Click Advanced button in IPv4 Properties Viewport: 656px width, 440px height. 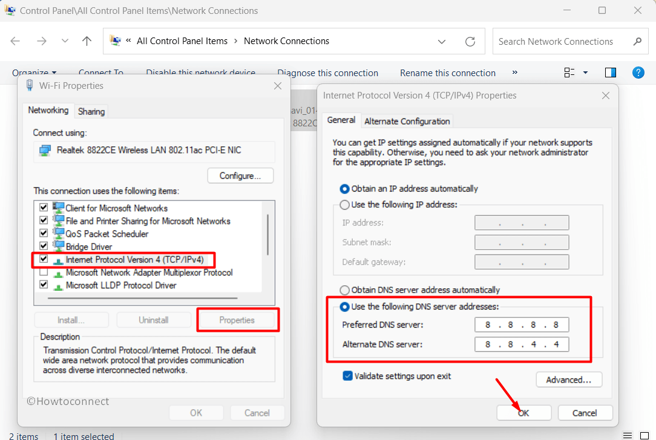coord(569,380)
